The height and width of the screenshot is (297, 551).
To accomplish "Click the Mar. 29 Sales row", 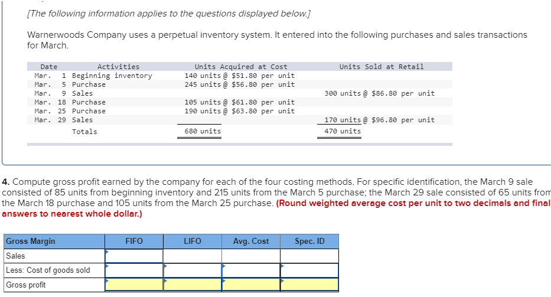I will (x=240, y=120).
